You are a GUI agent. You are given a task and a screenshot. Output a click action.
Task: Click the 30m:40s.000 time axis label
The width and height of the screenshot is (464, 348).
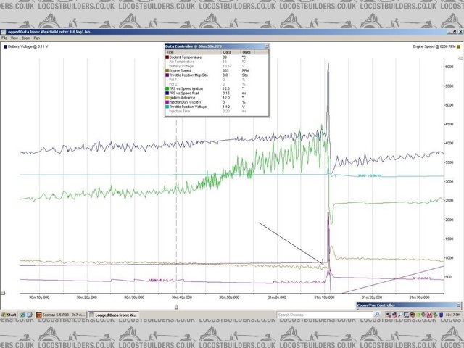[x=182, y=297]
